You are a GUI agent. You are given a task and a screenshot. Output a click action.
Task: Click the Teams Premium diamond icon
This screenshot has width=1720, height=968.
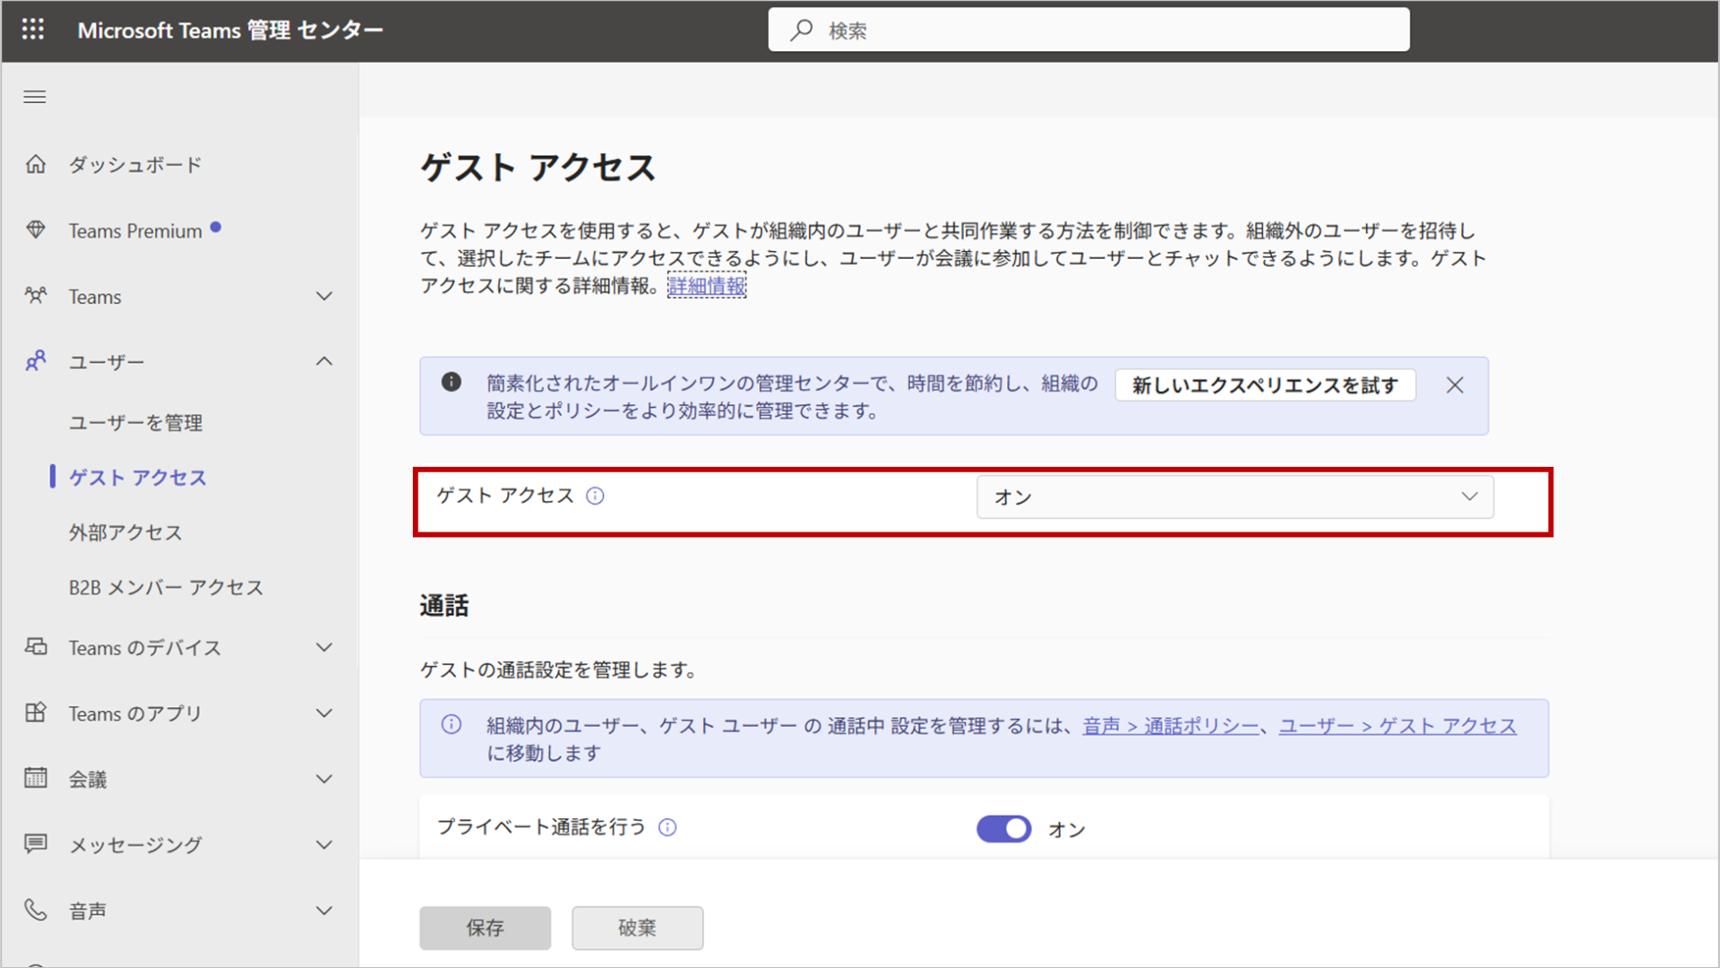click(x=36, y=230)
